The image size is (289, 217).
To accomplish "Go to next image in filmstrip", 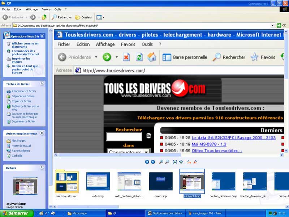I will tap(153, 162).
